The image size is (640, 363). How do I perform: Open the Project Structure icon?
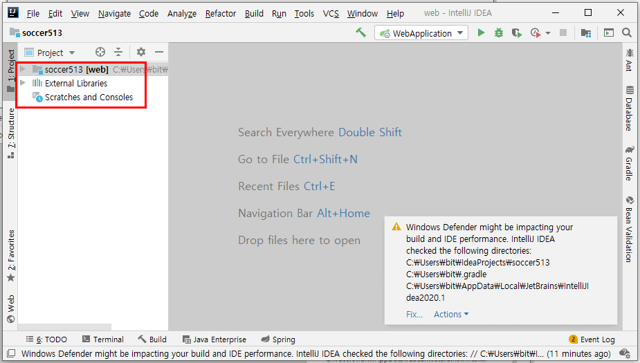point(586,32)
